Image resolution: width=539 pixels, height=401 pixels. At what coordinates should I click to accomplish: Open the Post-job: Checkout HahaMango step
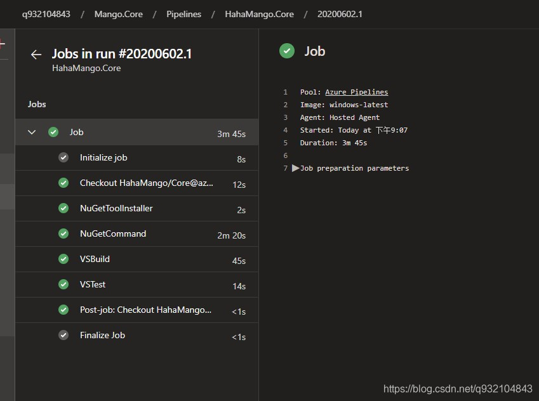pos(136,310)
